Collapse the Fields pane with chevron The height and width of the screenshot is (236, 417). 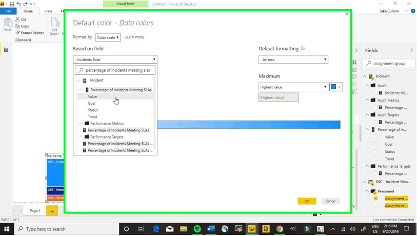[411, 50]
